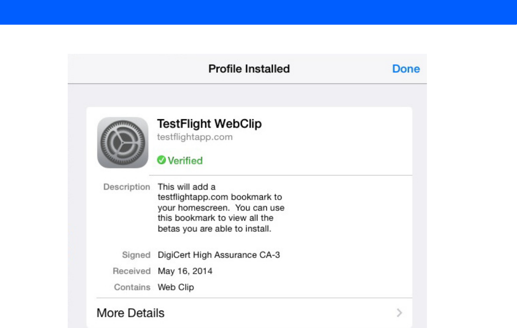The height and width of the screenshot is (328, 517).
Task: Click the Web Clip contents value
Action: pos(176,287)
